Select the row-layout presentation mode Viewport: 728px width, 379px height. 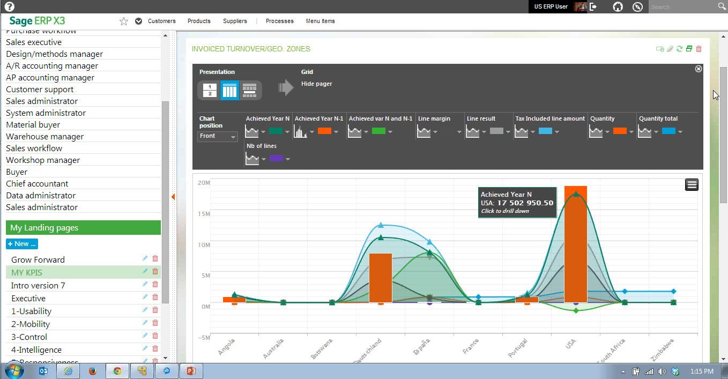(x=249, y=90)
